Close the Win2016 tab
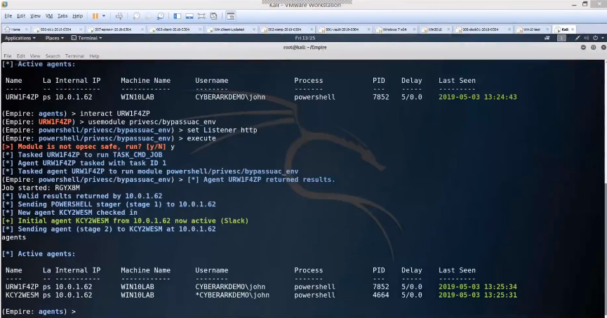The height and width of the screenshot is (318, 607). [x=448, y=29]
